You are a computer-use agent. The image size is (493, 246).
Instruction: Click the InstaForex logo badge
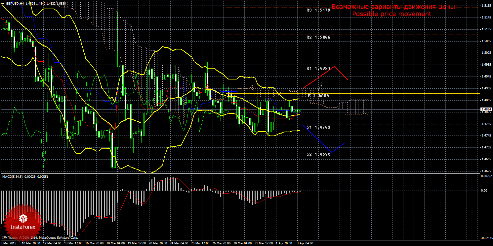(x=23, y=222)
